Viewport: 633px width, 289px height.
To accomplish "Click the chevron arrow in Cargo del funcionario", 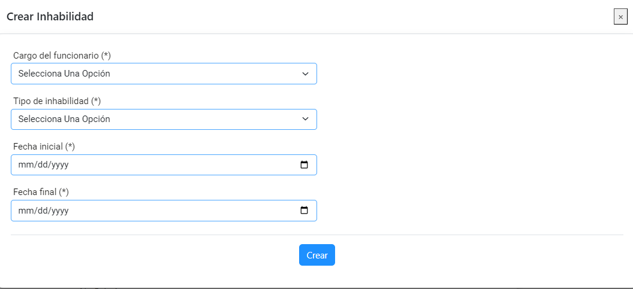I will (x=305, y=74).
